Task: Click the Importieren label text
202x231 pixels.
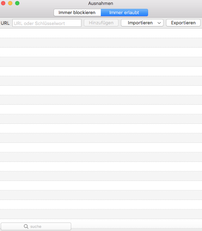Action: click(x=140, y=23)
